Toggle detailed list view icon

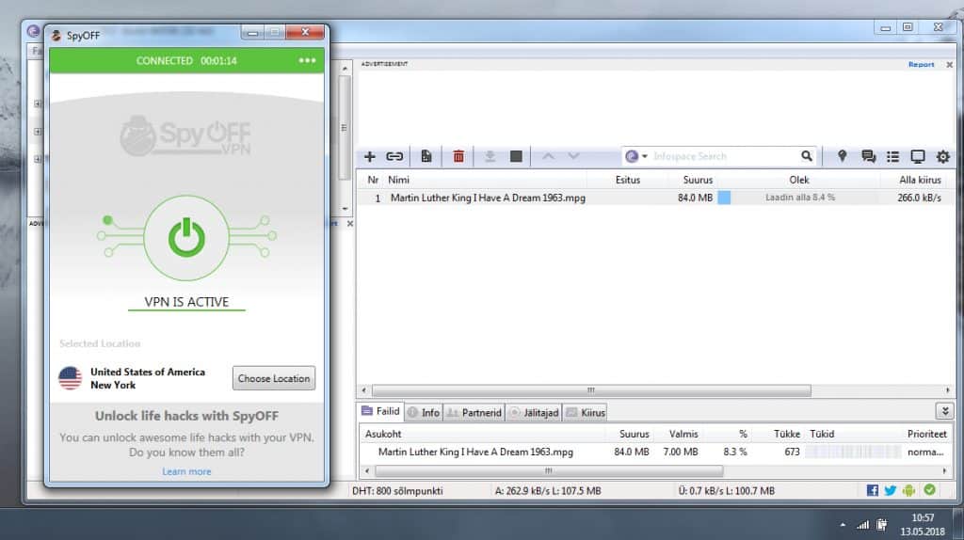(x=892, y=157)
